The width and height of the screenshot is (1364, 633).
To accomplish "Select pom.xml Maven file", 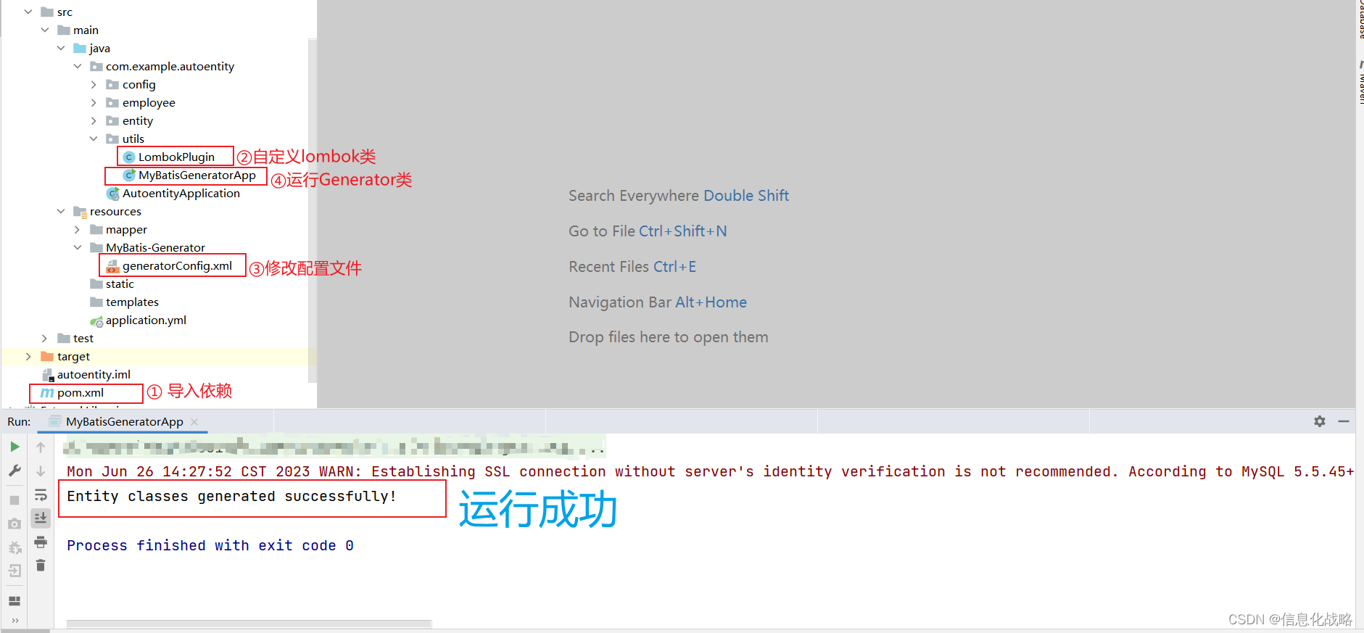I will click(80, 392).
